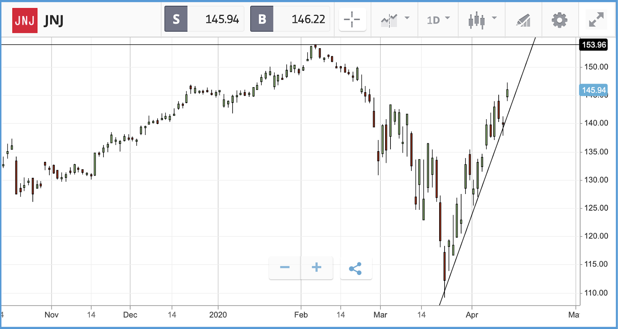Viewport: 618px width, 329px height.
Task: Select the drawn diagonal trend line
Action: 487,171
